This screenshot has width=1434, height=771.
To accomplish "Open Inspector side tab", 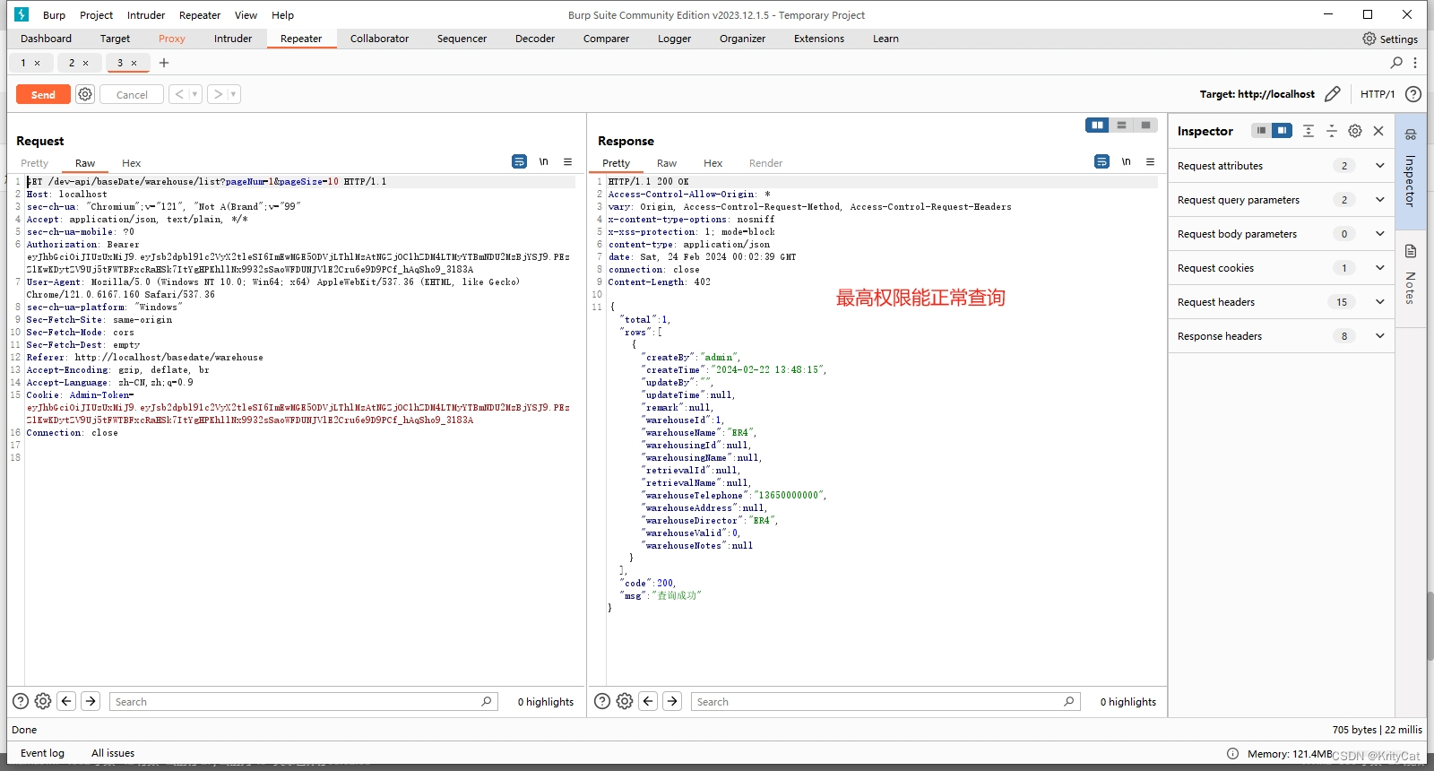I will click(x=1410, y=170).
